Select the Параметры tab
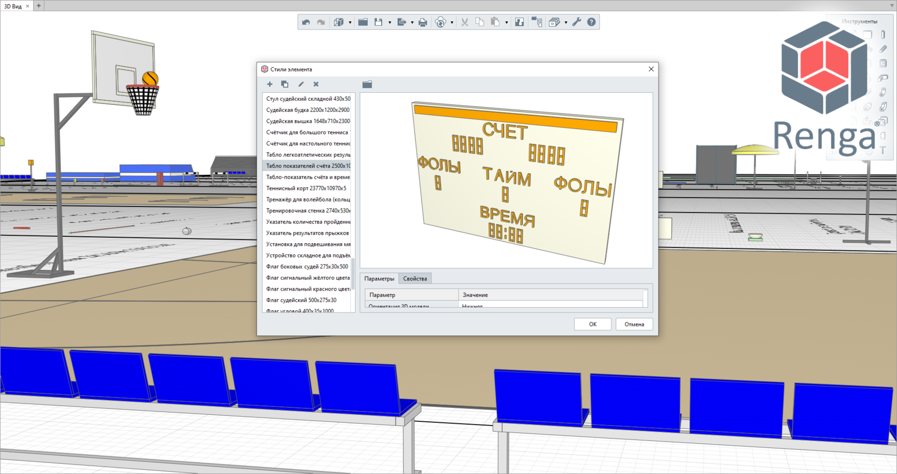 379,279
